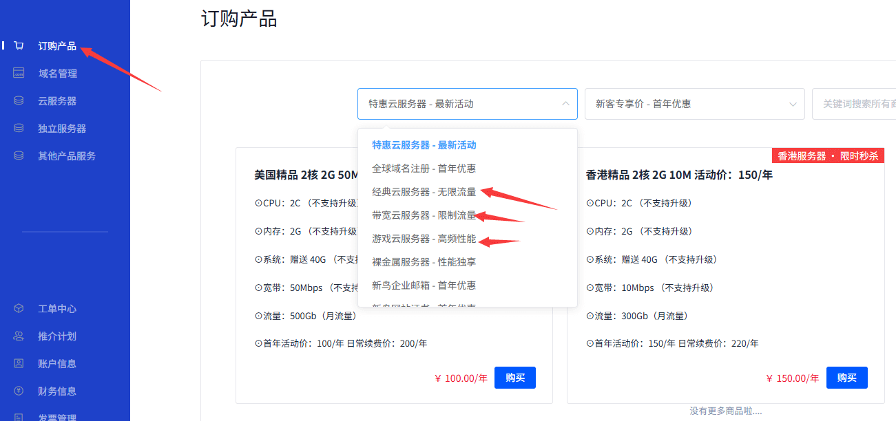Click the ¥ 100.00/年 price text
Image resolution: width=896 pixels, height=421 pixels.
[461, 378]
